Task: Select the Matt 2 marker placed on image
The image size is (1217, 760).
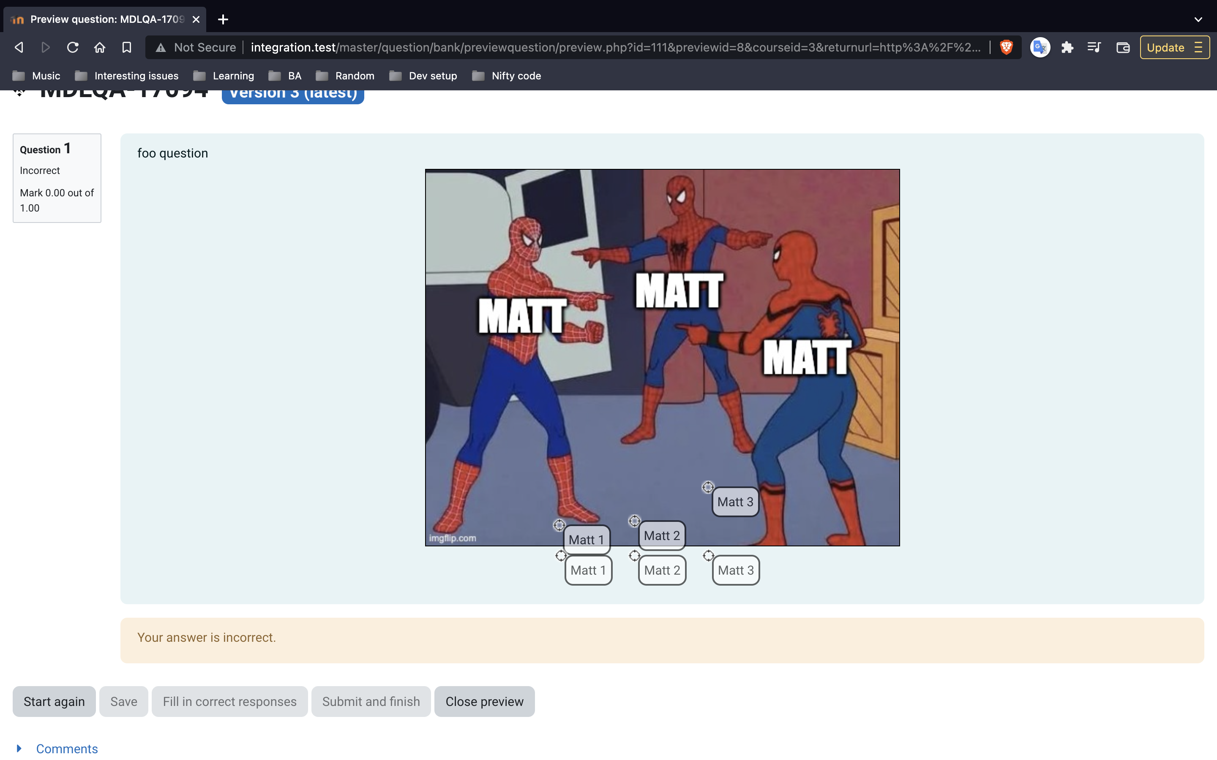Action: tap(662, 535)
